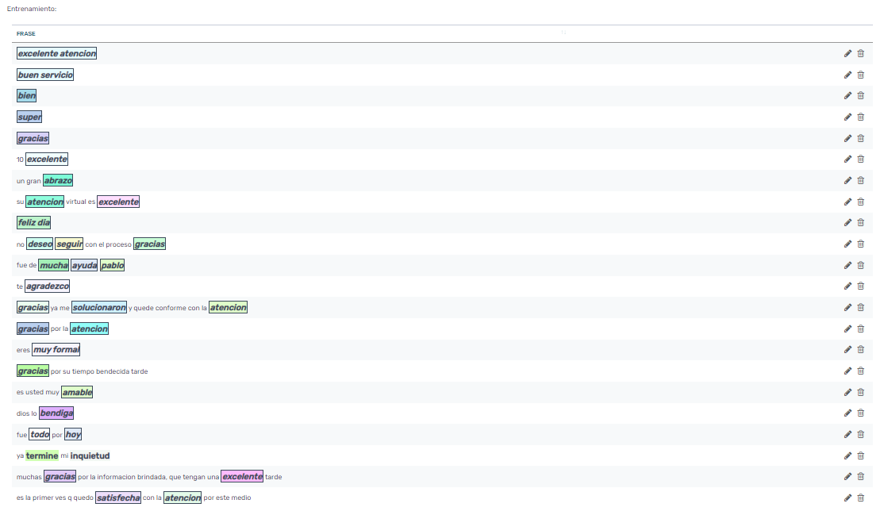Click the 'pablo' entity tag
The image size is (884, 515).
click(112, 265)
